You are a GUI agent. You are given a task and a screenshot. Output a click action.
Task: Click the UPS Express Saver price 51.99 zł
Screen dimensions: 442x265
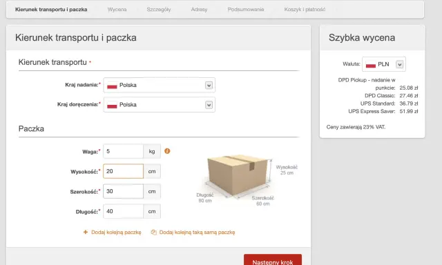pos(408,112)
